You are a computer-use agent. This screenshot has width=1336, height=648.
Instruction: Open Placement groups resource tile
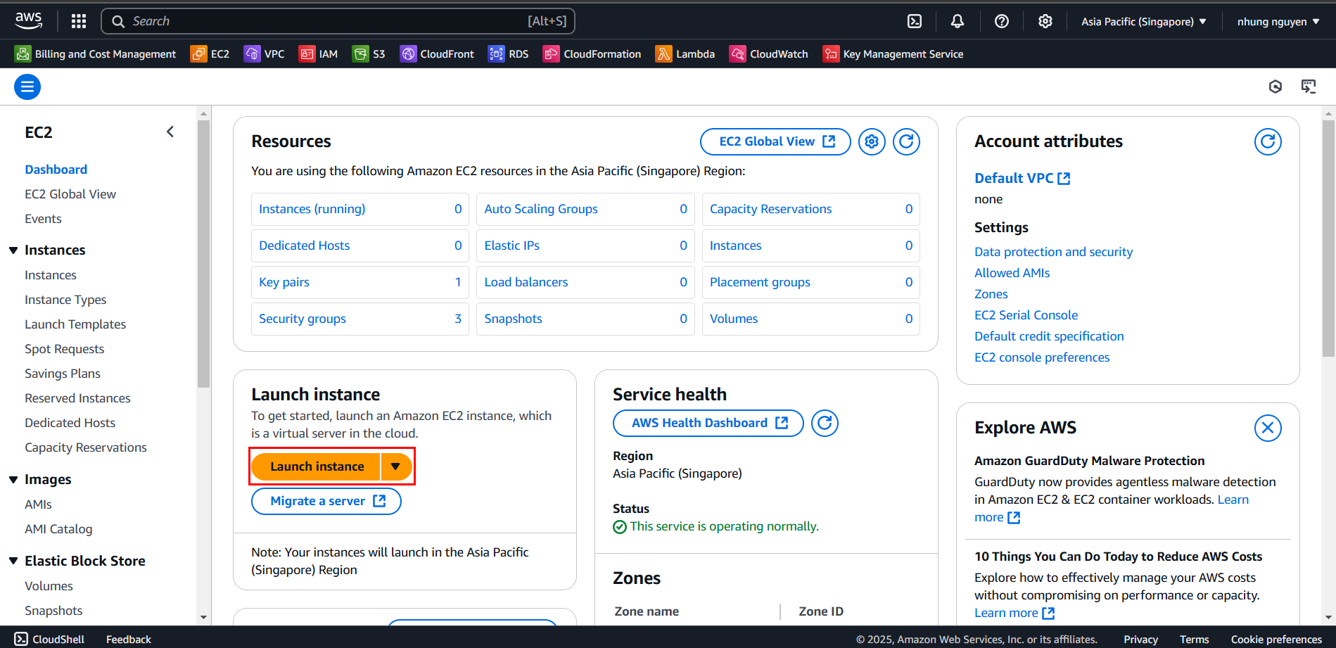coord(811,282)
